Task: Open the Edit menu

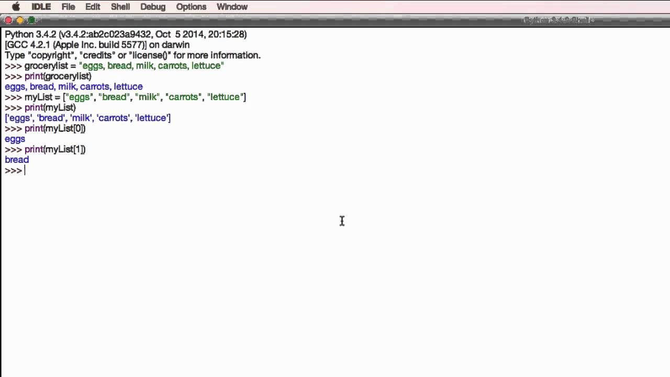Action: (x=93, y=7)
